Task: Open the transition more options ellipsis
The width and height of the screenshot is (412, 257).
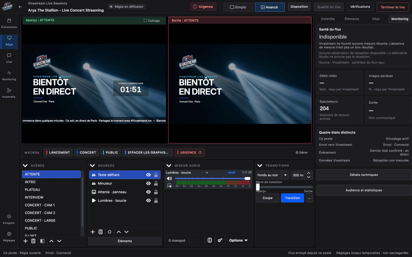Action: tap(309, 198)
